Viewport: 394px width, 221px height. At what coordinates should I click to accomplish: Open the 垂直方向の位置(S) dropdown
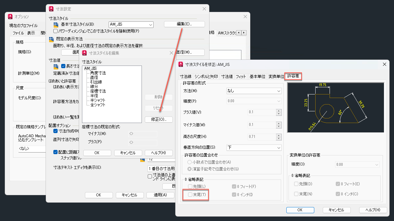coord(254,147)
